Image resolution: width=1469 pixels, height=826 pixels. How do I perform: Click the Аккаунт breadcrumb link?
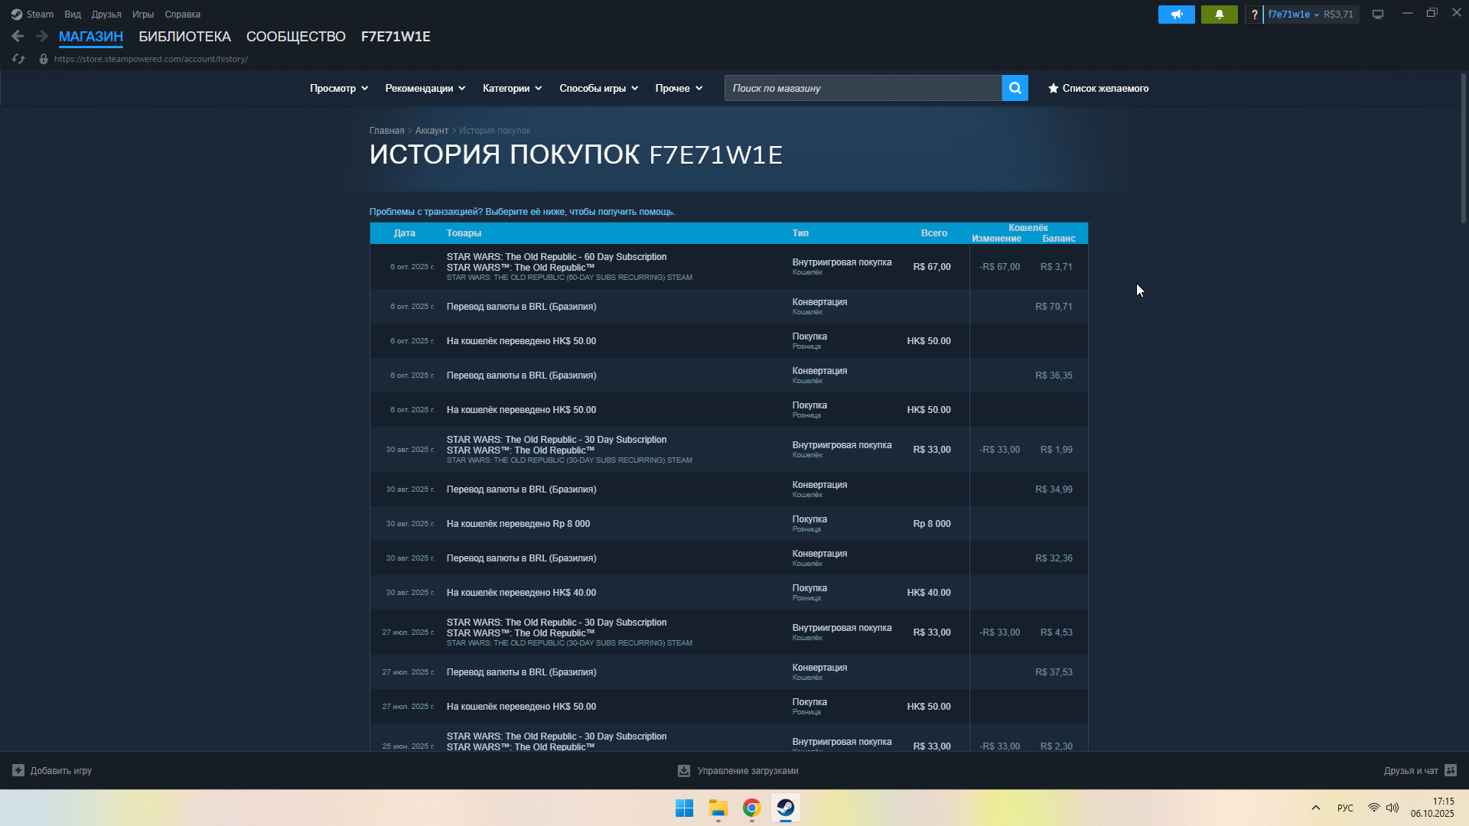point(432,131)
